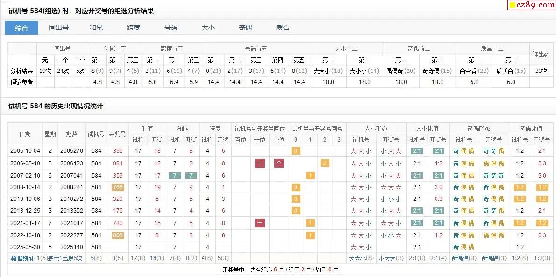
Task: Click date 2005-10-04
Action: point(25,151)
